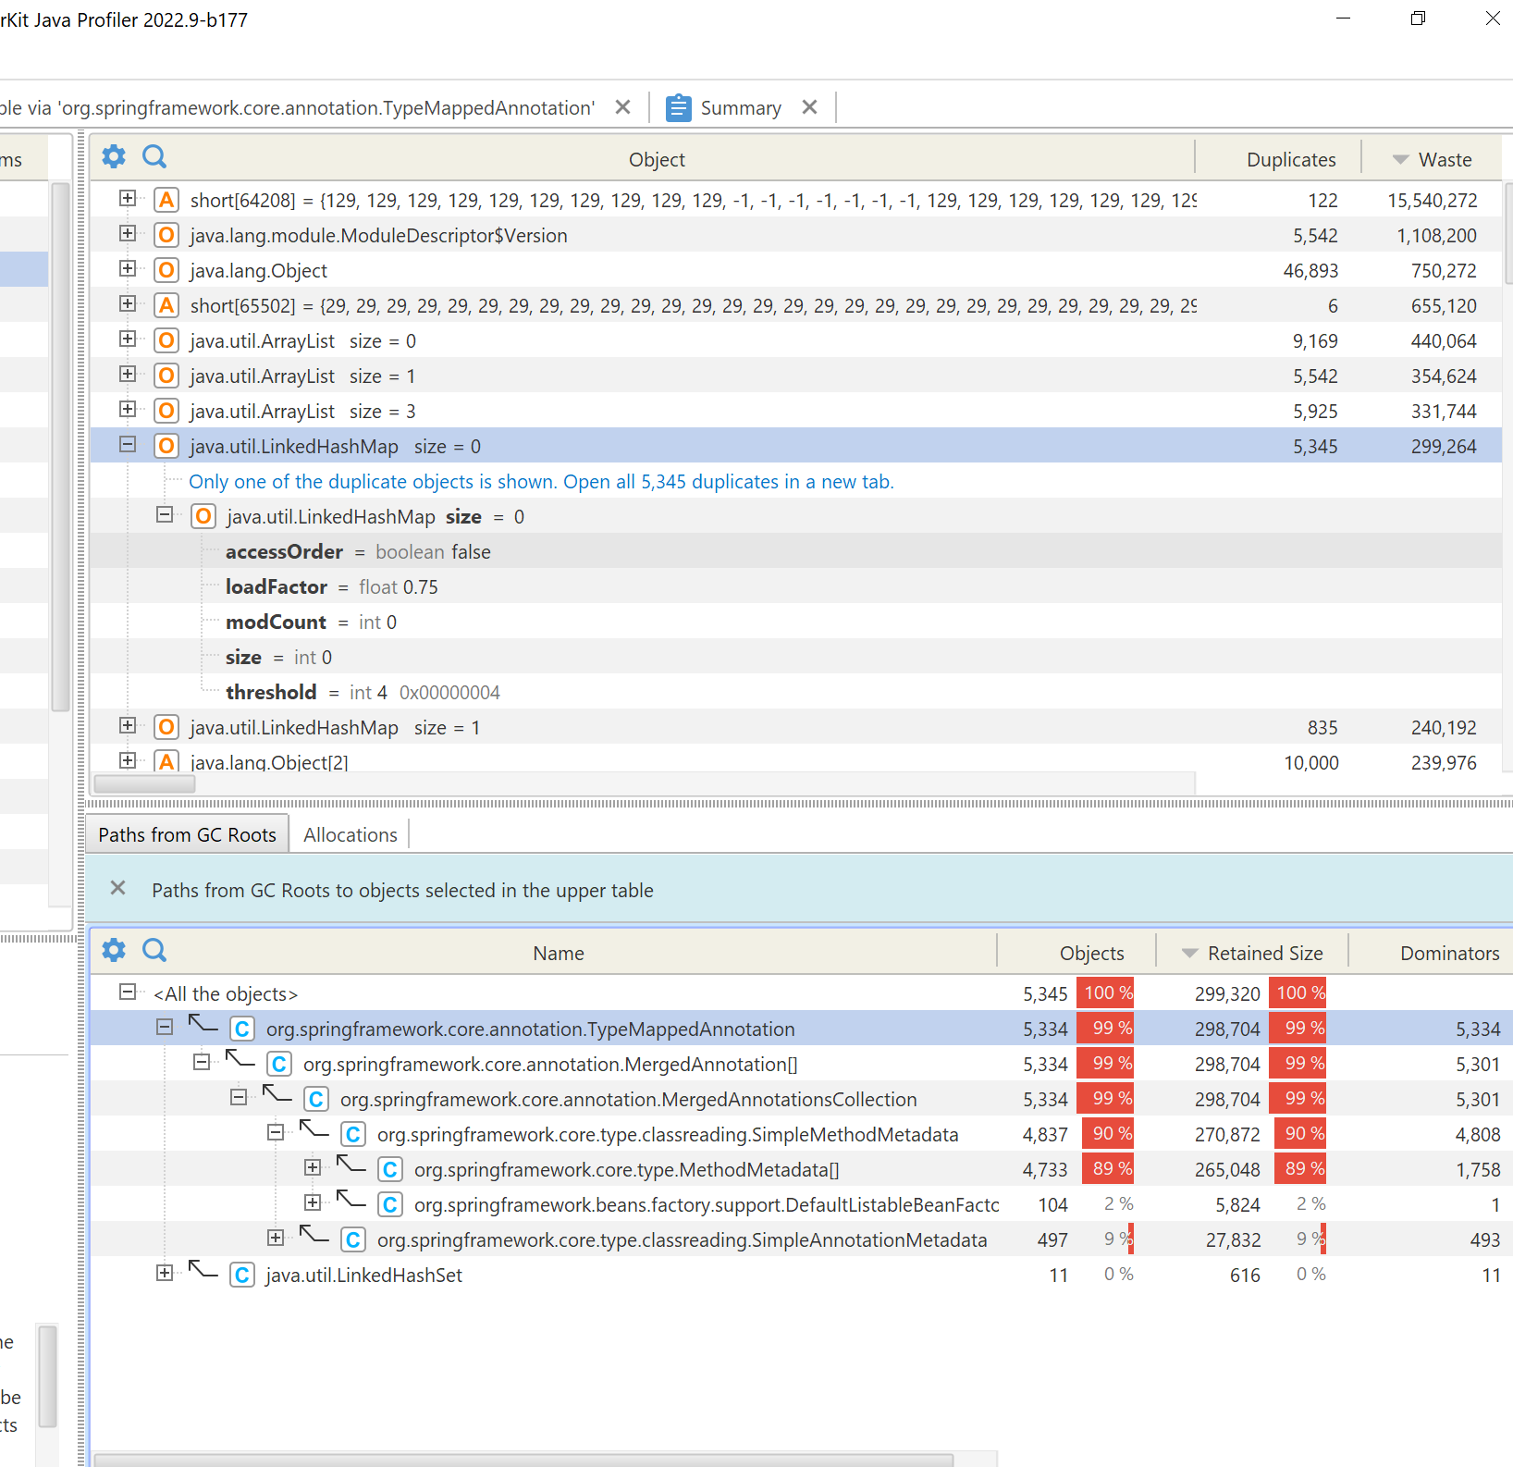Click class icon of MergedAnnotation[] row
Viewport: 1513px width, 1467px height.
[279, 1064]
